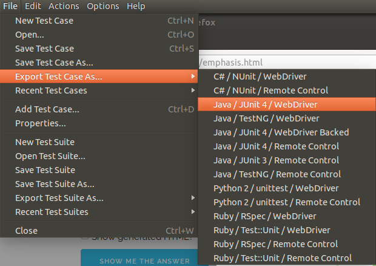
Task: Select New Test Suite
Action: point(99,142)
